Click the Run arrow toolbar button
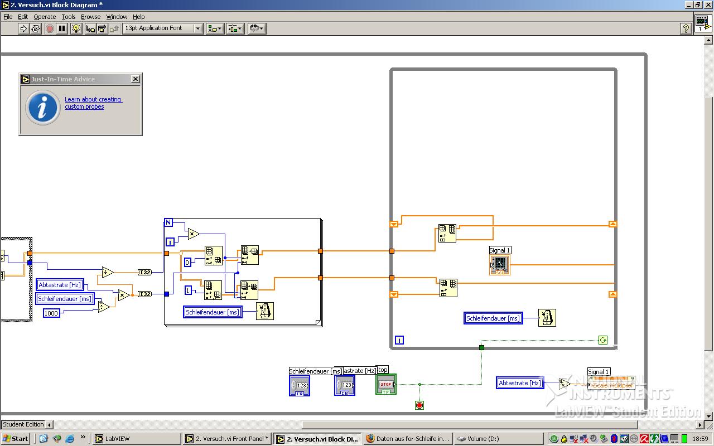 point(23,28)
